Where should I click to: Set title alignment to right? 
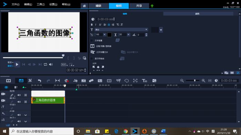pos(113,24)
